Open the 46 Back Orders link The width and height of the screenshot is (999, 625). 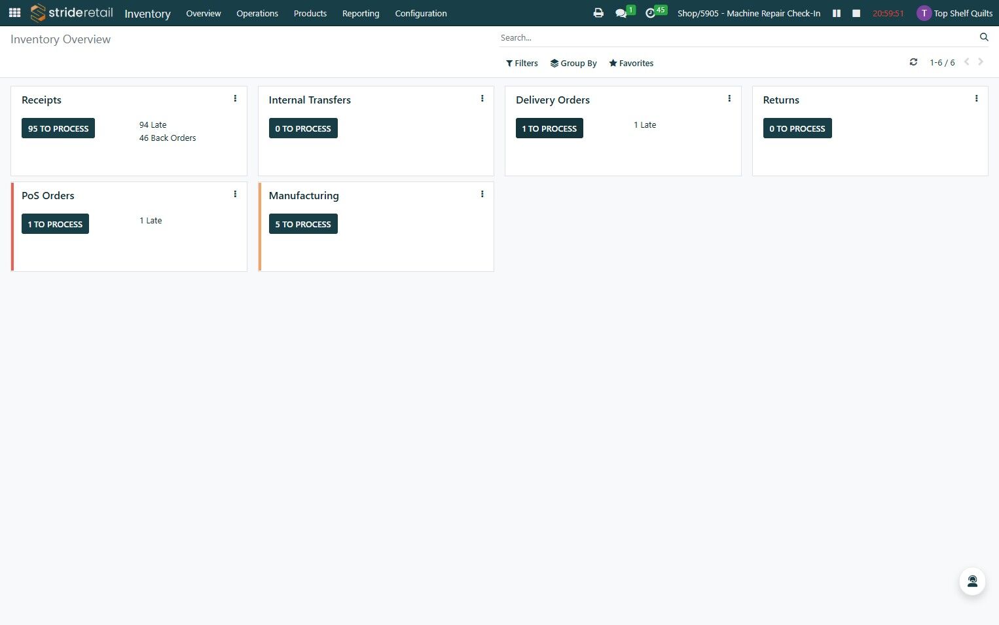pyautogui.click(x=168, y=138)
